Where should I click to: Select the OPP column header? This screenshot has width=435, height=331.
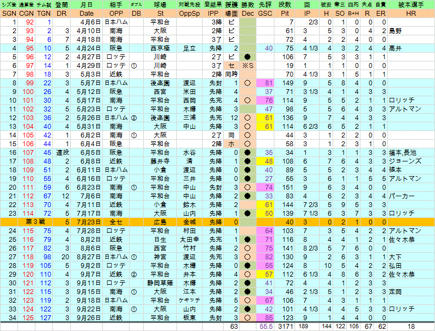(x=116, y=13)
